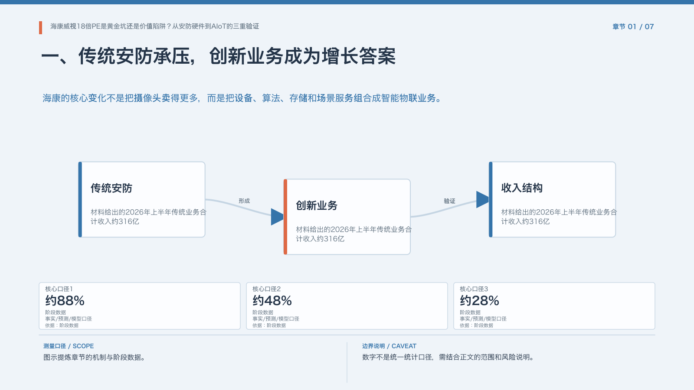Screen dimensions: 694x390
Task: Select the 约88% metric value
Action: coord(65,300)
